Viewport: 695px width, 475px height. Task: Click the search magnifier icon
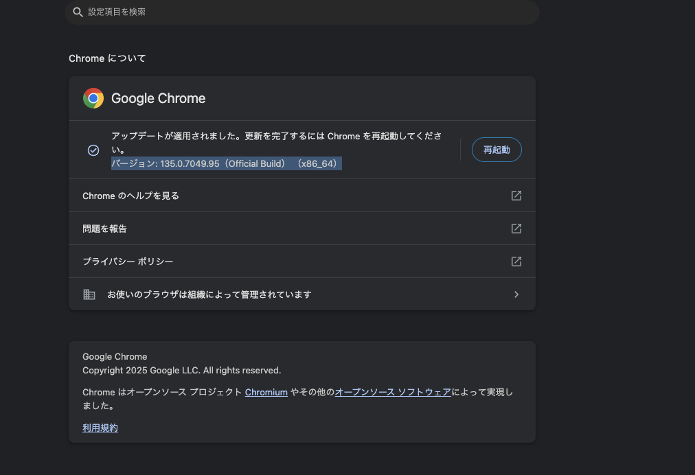coord(78,12)
